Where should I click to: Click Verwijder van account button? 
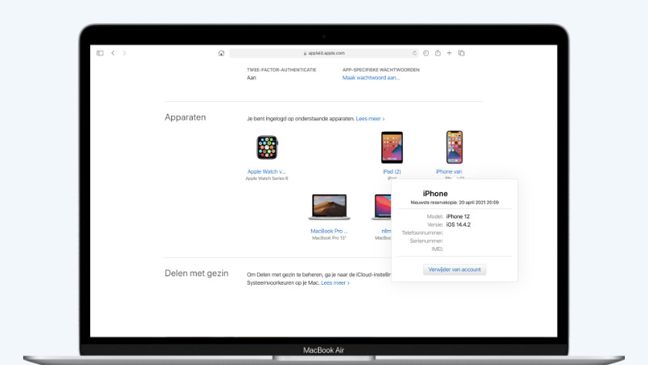click(x=454, y=269)
